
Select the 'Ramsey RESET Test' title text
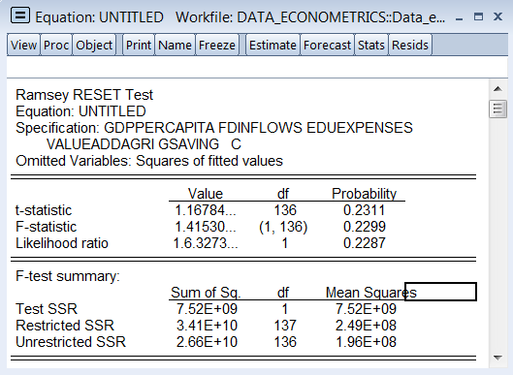click(84, 95)
